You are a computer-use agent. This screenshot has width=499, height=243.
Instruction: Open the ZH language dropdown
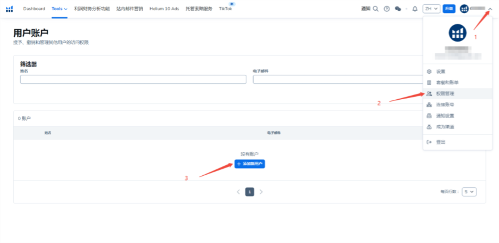click(431, 9)
